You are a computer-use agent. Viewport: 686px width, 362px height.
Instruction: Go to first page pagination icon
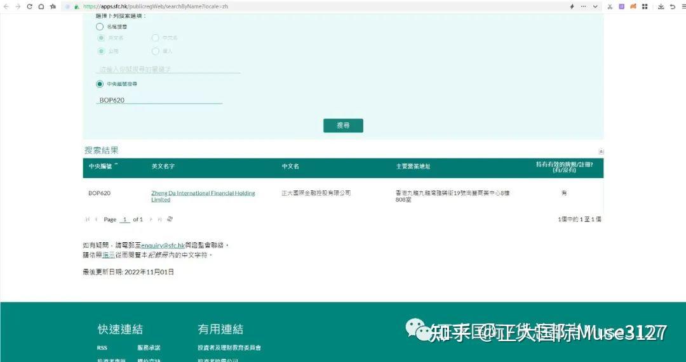pyautogui.click(x=88, y=219)
